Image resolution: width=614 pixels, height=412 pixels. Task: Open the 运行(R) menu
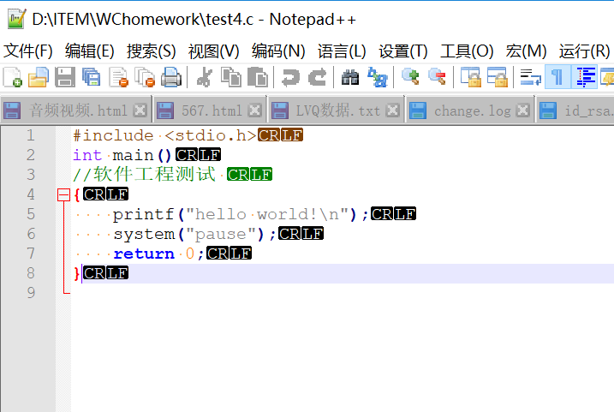point(584,51)
